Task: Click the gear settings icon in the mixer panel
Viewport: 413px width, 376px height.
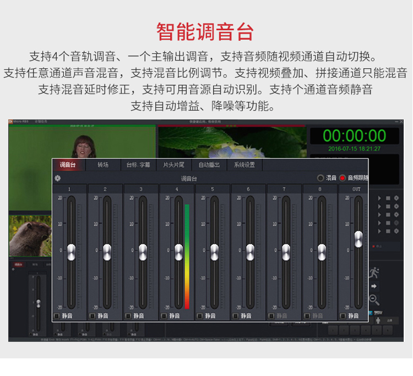Action: click(x=57, y=178)
